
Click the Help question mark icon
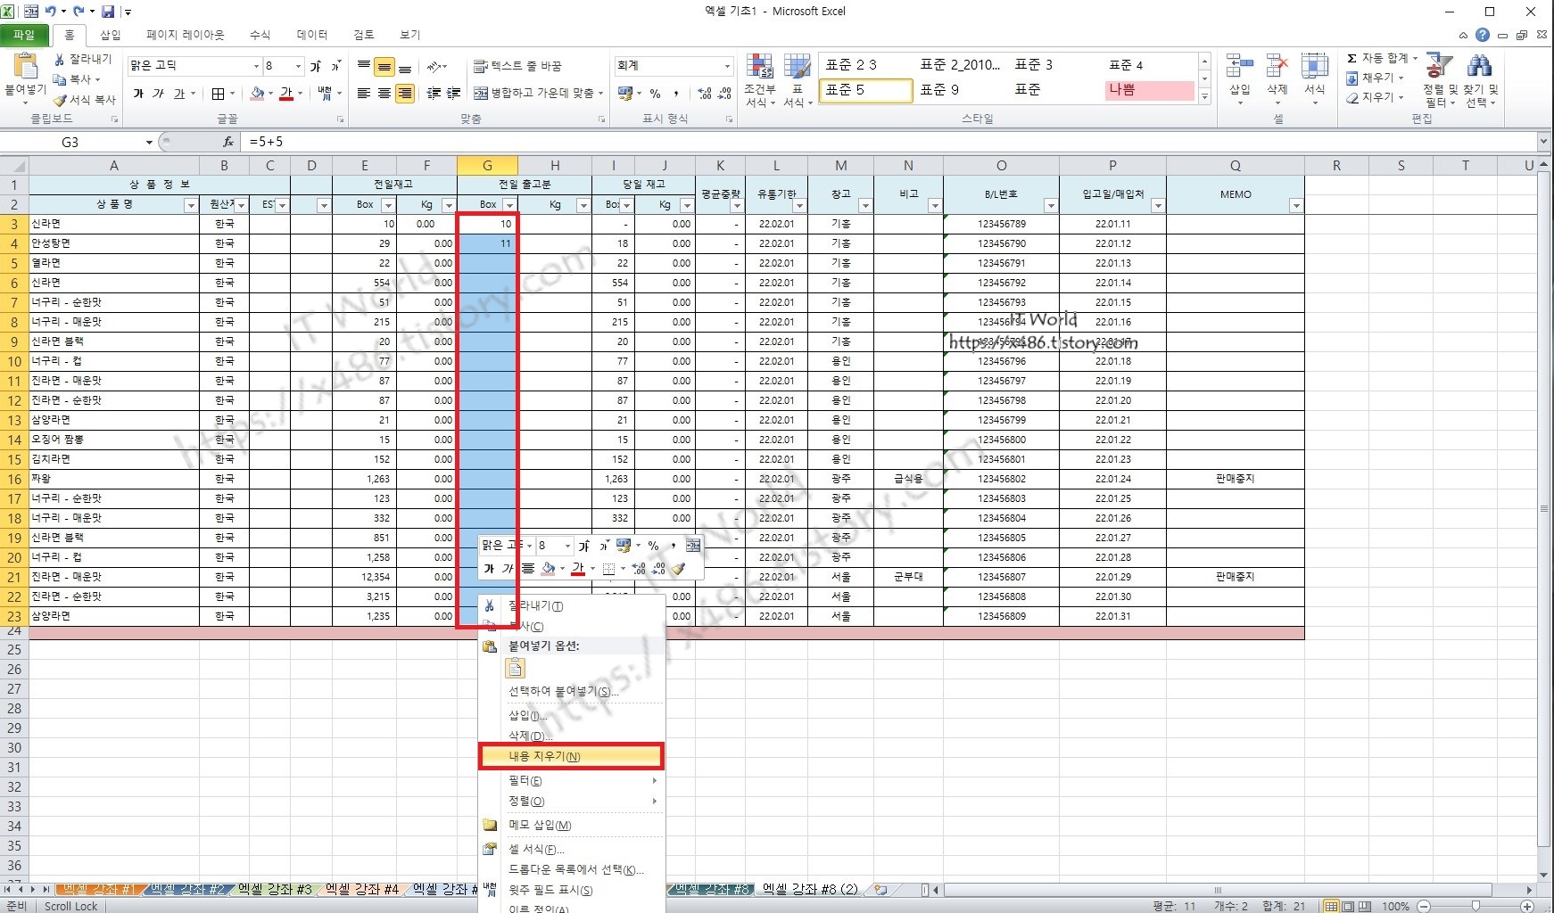coord(1482,35)
